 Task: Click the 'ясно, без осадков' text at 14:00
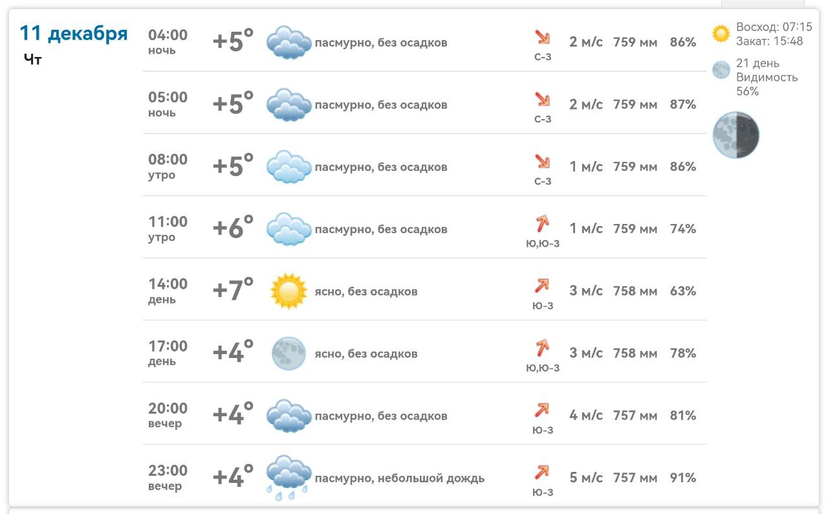tap(366, 291)
